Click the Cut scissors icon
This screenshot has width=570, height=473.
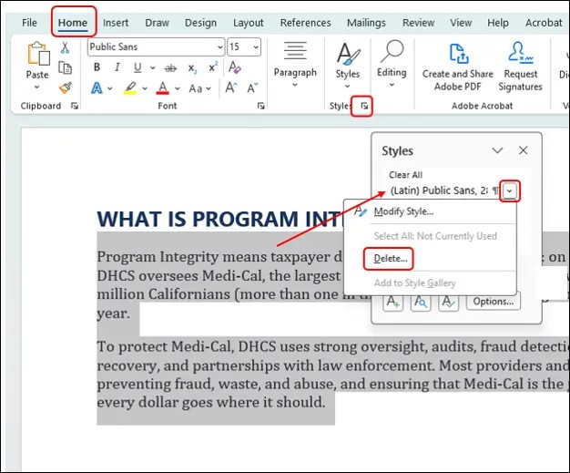point(65,47)
